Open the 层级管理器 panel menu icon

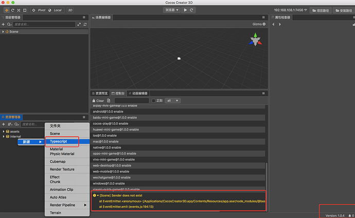point(84,17)
